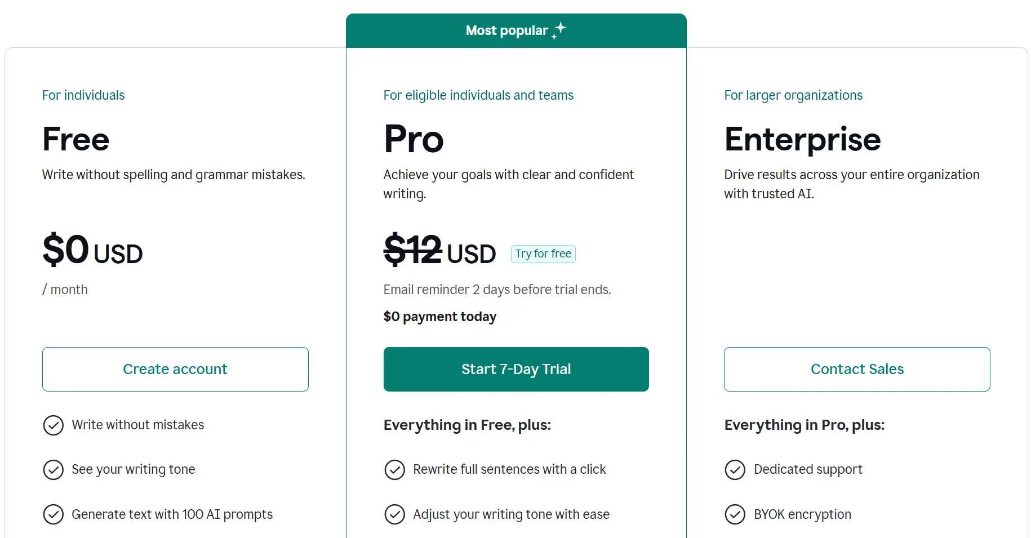Click checkmark icon next to BYOK encryption

735,514
